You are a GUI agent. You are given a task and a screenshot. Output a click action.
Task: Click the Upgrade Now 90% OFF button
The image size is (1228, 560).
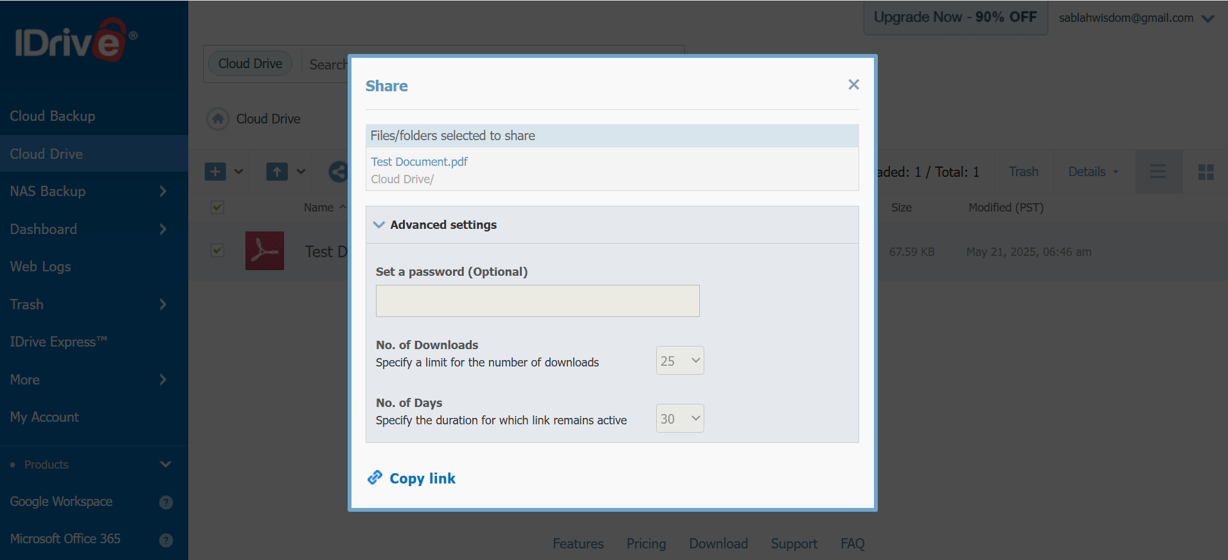[956, 17]
